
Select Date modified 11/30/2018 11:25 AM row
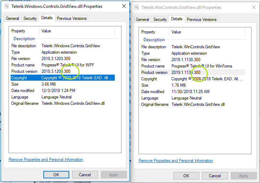[193, 92]
